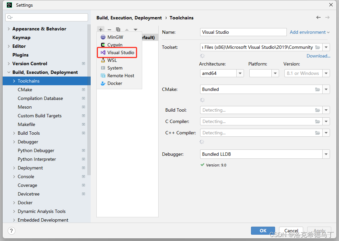Navigate forward with the right arrow icon
The height and width of the screenshot is (241, 339).
(x=328, y=17)
